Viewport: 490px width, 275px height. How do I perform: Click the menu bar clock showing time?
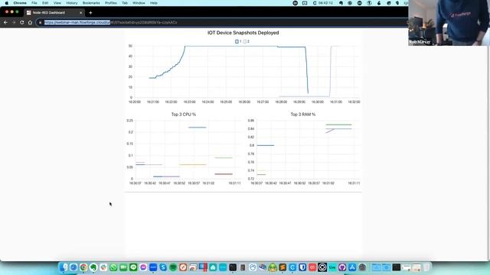coord(325,3)
